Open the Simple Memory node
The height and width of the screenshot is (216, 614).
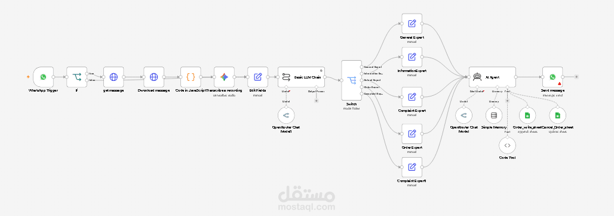[494, 115]
